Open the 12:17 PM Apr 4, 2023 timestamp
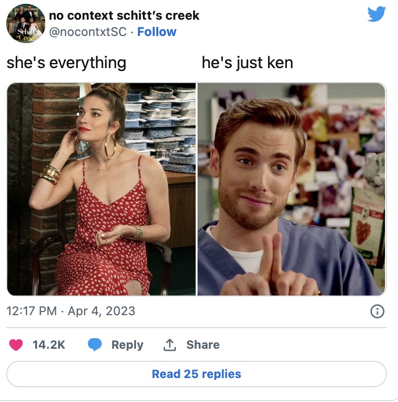Image resolution: width=398 pixels, height=402 pixels. point(71,311)
